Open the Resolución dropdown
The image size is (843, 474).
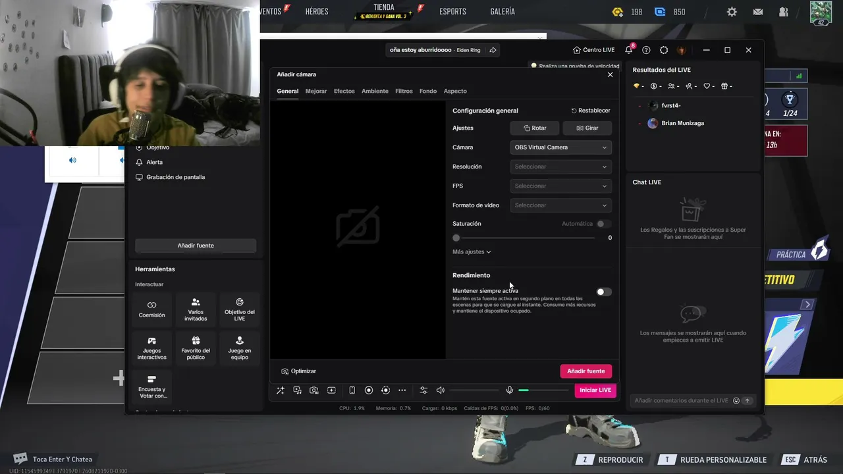coord(561,167)
